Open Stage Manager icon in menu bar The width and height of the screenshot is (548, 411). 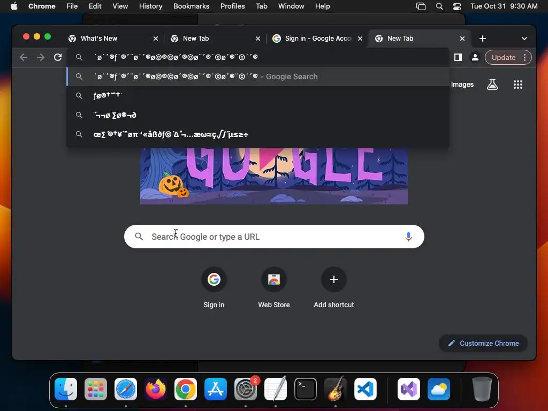[421, 6]
